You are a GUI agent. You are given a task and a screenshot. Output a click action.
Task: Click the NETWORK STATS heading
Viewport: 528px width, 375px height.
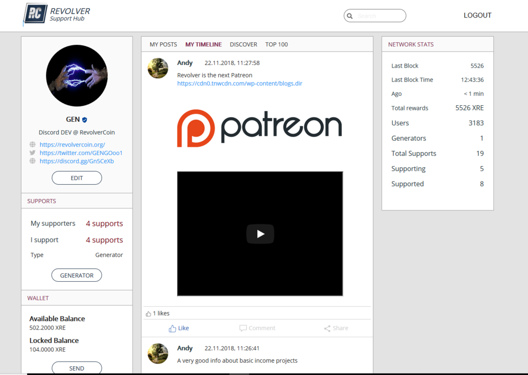tap(411, 44)
